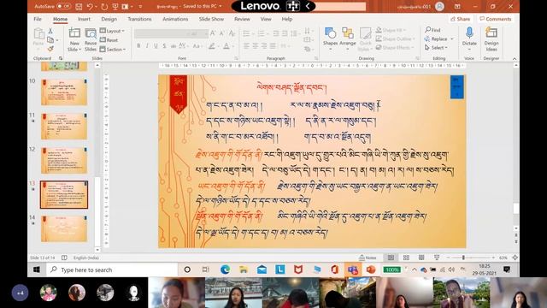The width and height of the screenshot is (547, 308).
Task: Toggle Italic formatting
Action: point(147,45)
